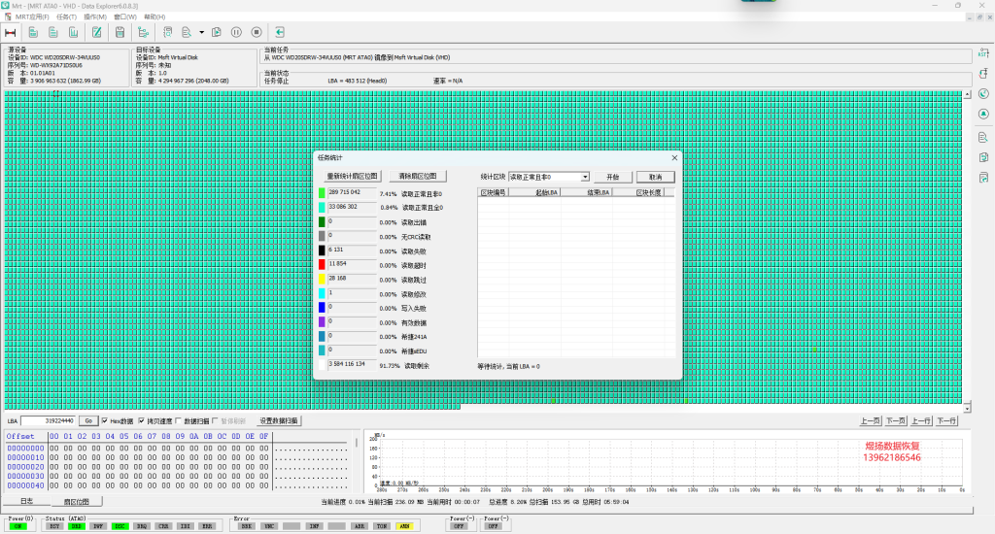Screen dimensions: 995x534
Task: Toggle the Hex数据 checkbox
Action: coord(105,421)
